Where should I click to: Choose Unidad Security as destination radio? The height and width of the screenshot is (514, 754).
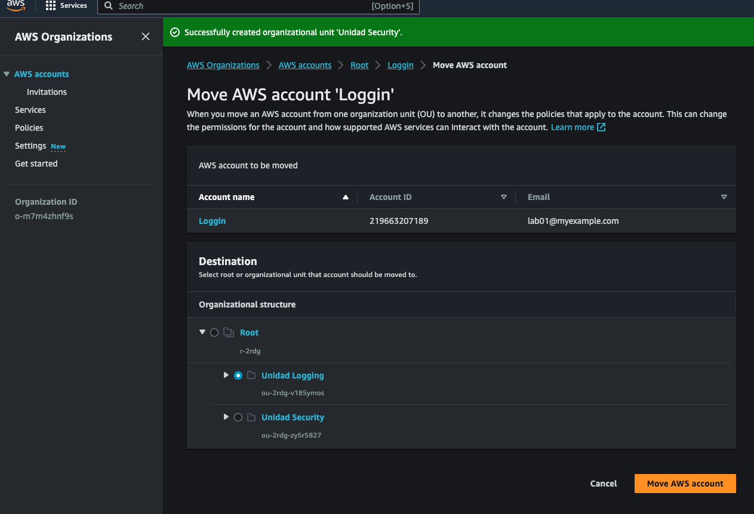point(238,417)
